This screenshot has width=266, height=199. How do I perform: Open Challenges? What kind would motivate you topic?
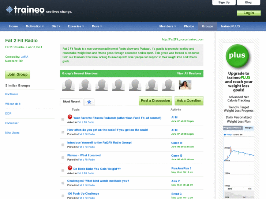coord(98,181)
